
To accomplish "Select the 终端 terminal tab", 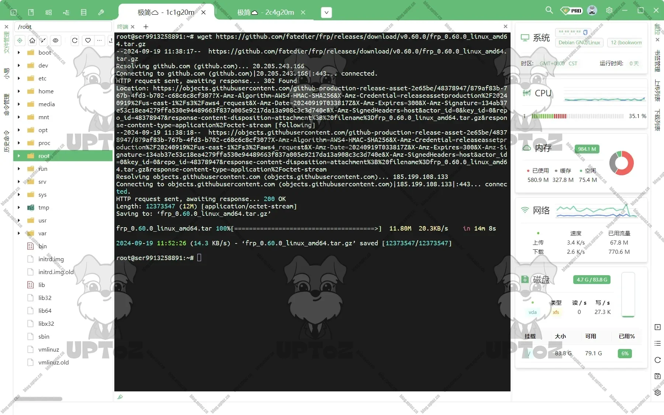I will 122,27.
